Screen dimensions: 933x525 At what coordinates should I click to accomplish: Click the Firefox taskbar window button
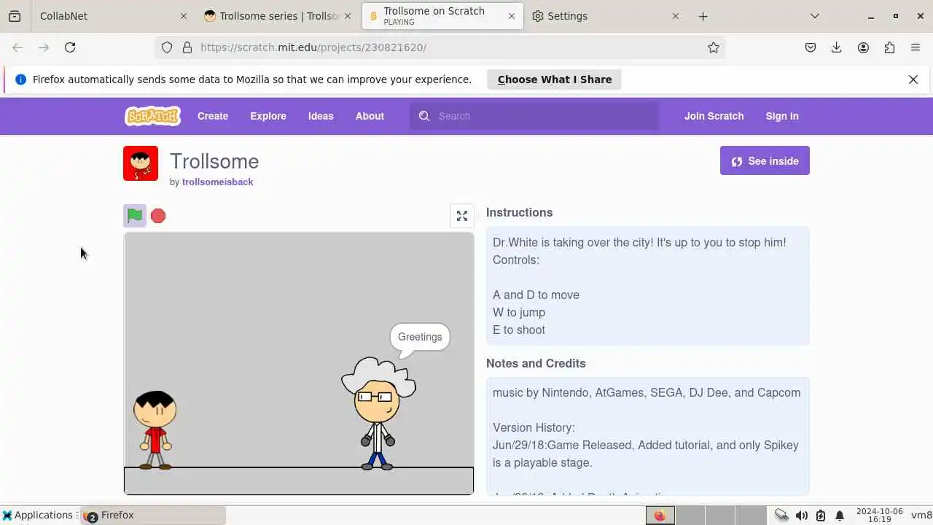coord(153,516)
